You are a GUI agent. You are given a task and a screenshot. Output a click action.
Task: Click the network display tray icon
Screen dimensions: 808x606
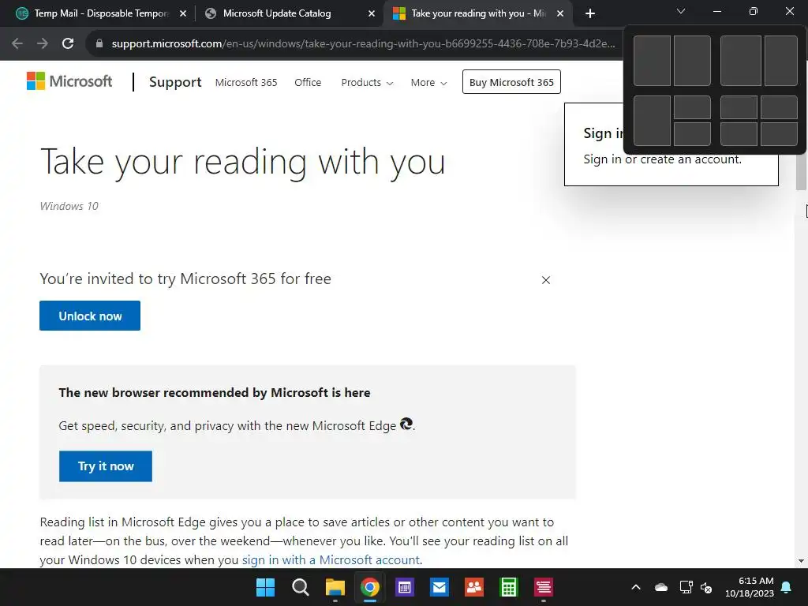tap(686, 587)
